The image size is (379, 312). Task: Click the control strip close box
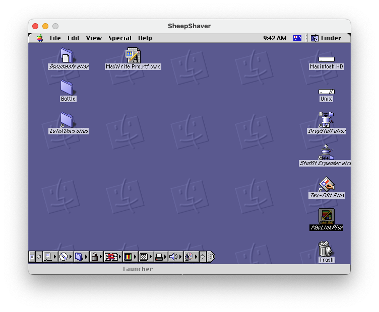coord(32,257)
